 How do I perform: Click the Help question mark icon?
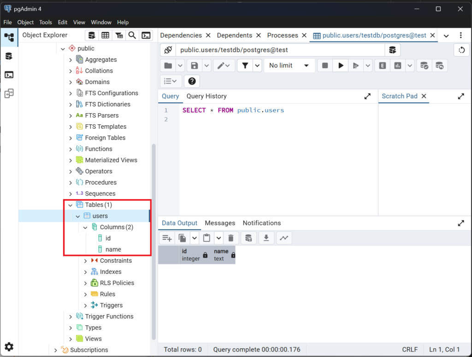click(192, 81)
